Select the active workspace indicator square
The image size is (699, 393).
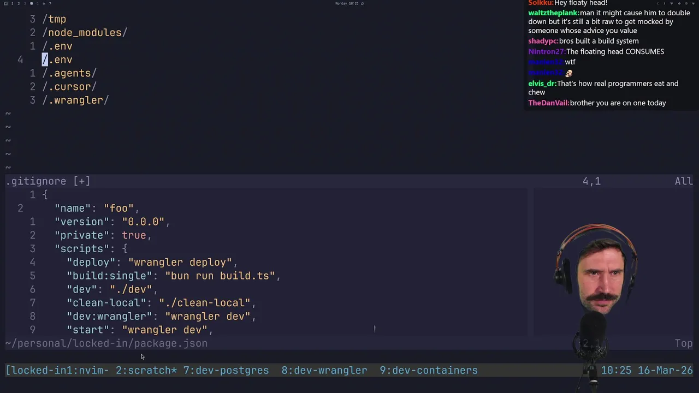(31, 3)
